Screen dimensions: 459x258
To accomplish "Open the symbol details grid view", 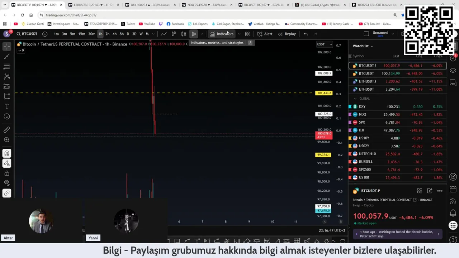I will 420,191.
